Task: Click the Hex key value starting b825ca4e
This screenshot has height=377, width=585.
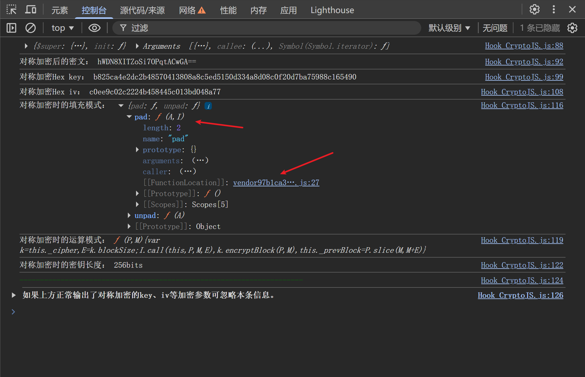Action: click(x=225, y=77)
